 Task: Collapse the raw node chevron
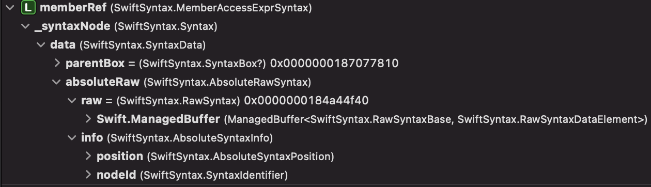pyautogui.click(x=72, y=101)
